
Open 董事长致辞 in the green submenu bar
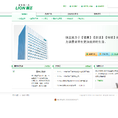34,19
